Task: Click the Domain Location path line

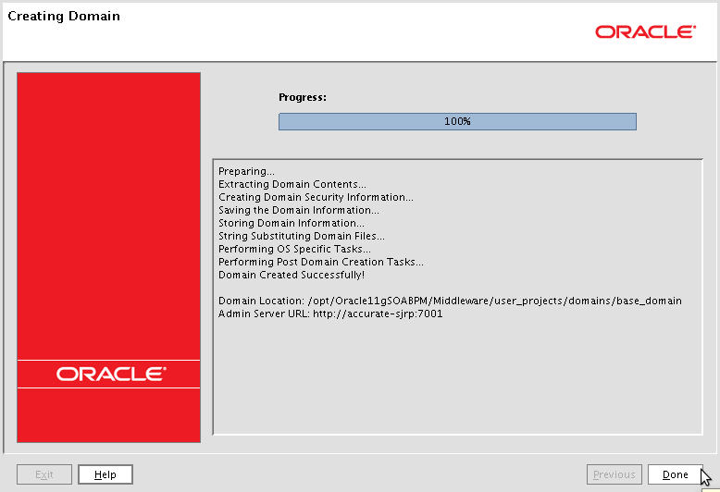Action: (x=450, y=301)
